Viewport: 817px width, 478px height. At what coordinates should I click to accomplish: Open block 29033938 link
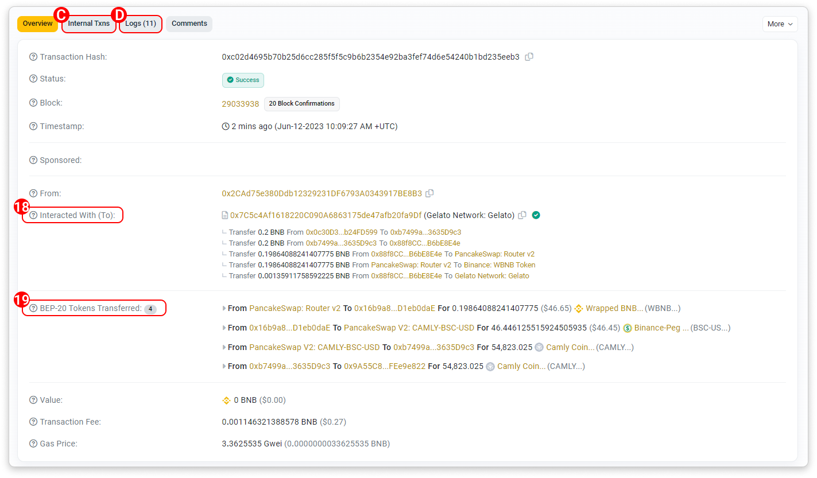pos(240,104)
